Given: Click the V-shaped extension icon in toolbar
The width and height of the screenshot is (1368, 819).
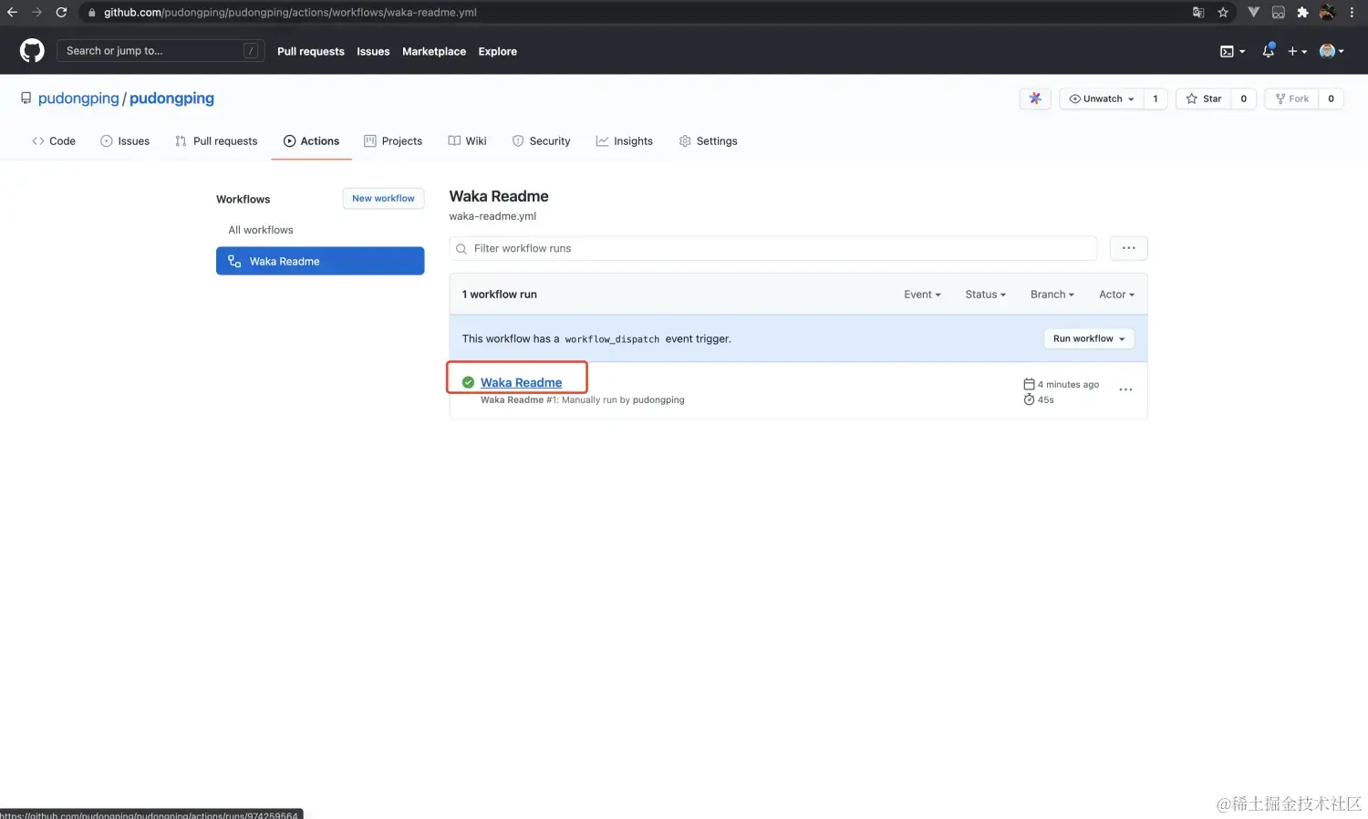Looking at the screenshot, I should 1253,12.
